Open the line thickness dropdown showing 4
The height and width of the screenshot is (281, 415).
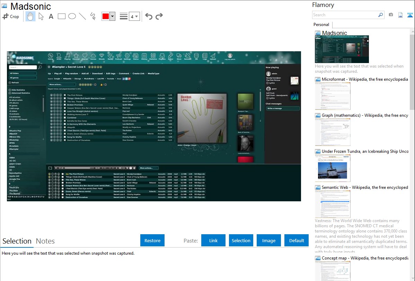[134, 16]
